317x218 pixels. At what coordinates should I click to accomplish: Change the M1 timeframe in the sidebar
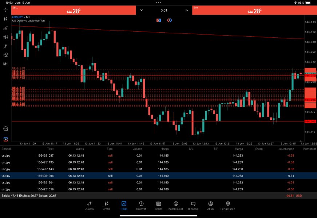tap(5, 64)
